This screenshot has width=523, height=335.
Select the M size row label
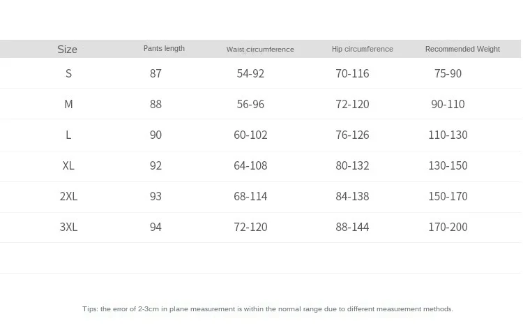[68, 104]
